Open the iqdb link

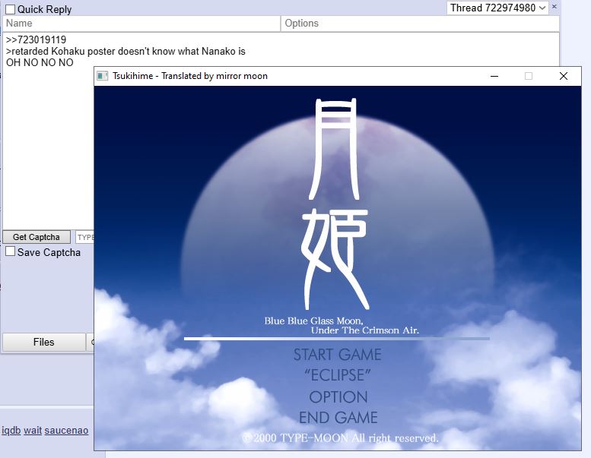pyautogui.click(x=11, y=431)
